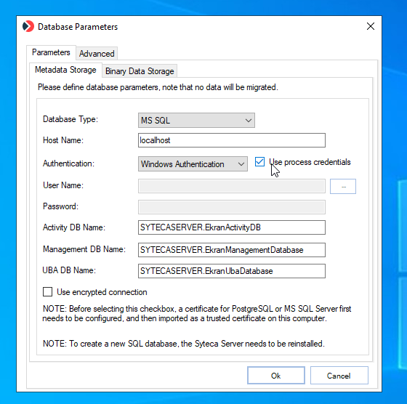Expand the Database Type dropdown
The image size is (407, 404).
point(196,121)
